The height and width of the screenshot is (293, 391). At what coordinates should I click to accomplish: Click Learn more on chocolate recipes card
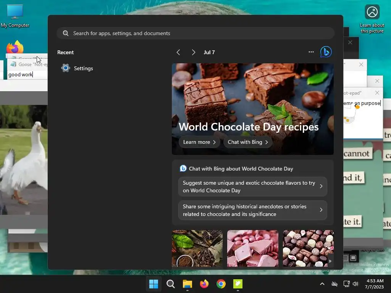(x=199, y=142)
